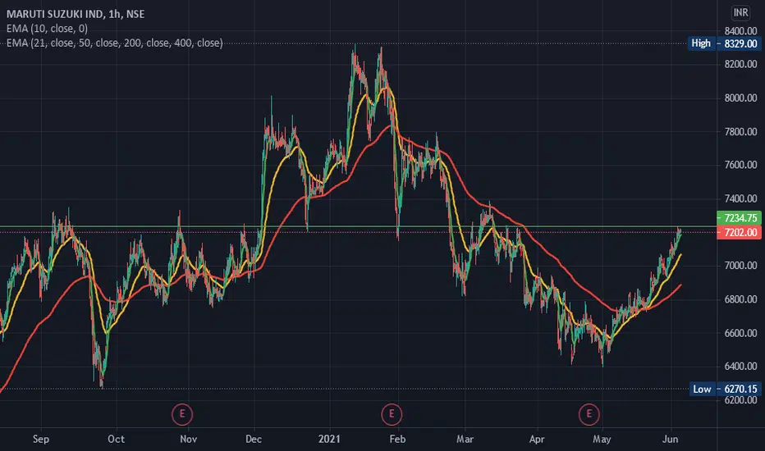
Task: Click the May label on time axis
Action: [x=602, y=440]
